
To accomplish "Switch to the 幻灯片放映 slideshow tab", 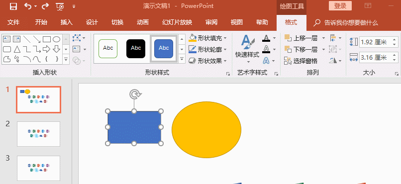I will point(177,22).
